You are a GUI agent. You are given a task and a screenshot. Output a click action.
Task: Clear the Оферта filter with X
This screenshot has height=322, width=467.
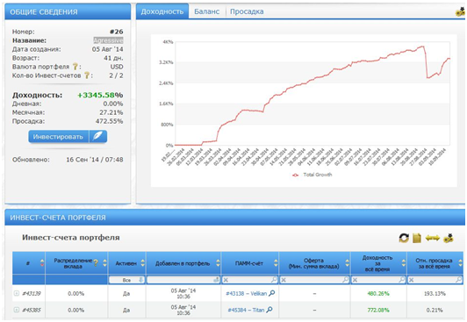click(x=284, y=280)
